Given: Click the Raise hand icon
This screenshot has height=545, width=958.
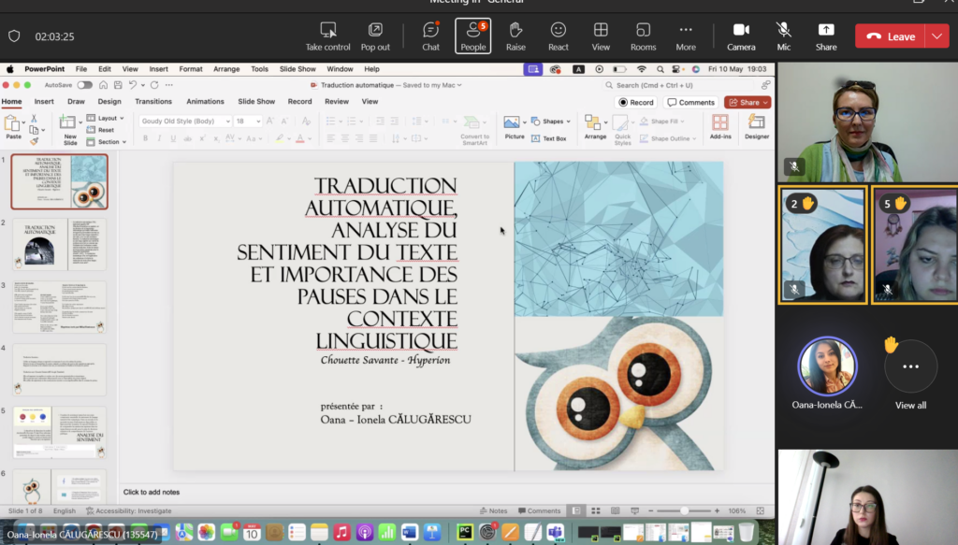Looking at the screenshot, I should (515, 36).
